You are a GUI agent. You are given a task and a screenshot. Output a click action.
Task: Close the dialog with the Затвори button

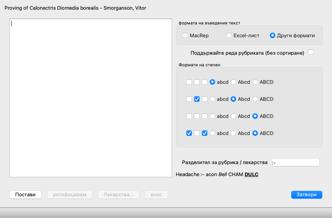306,195
